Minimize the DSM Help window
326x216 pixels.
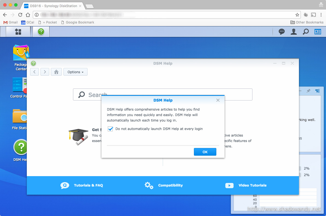point(275,63)
